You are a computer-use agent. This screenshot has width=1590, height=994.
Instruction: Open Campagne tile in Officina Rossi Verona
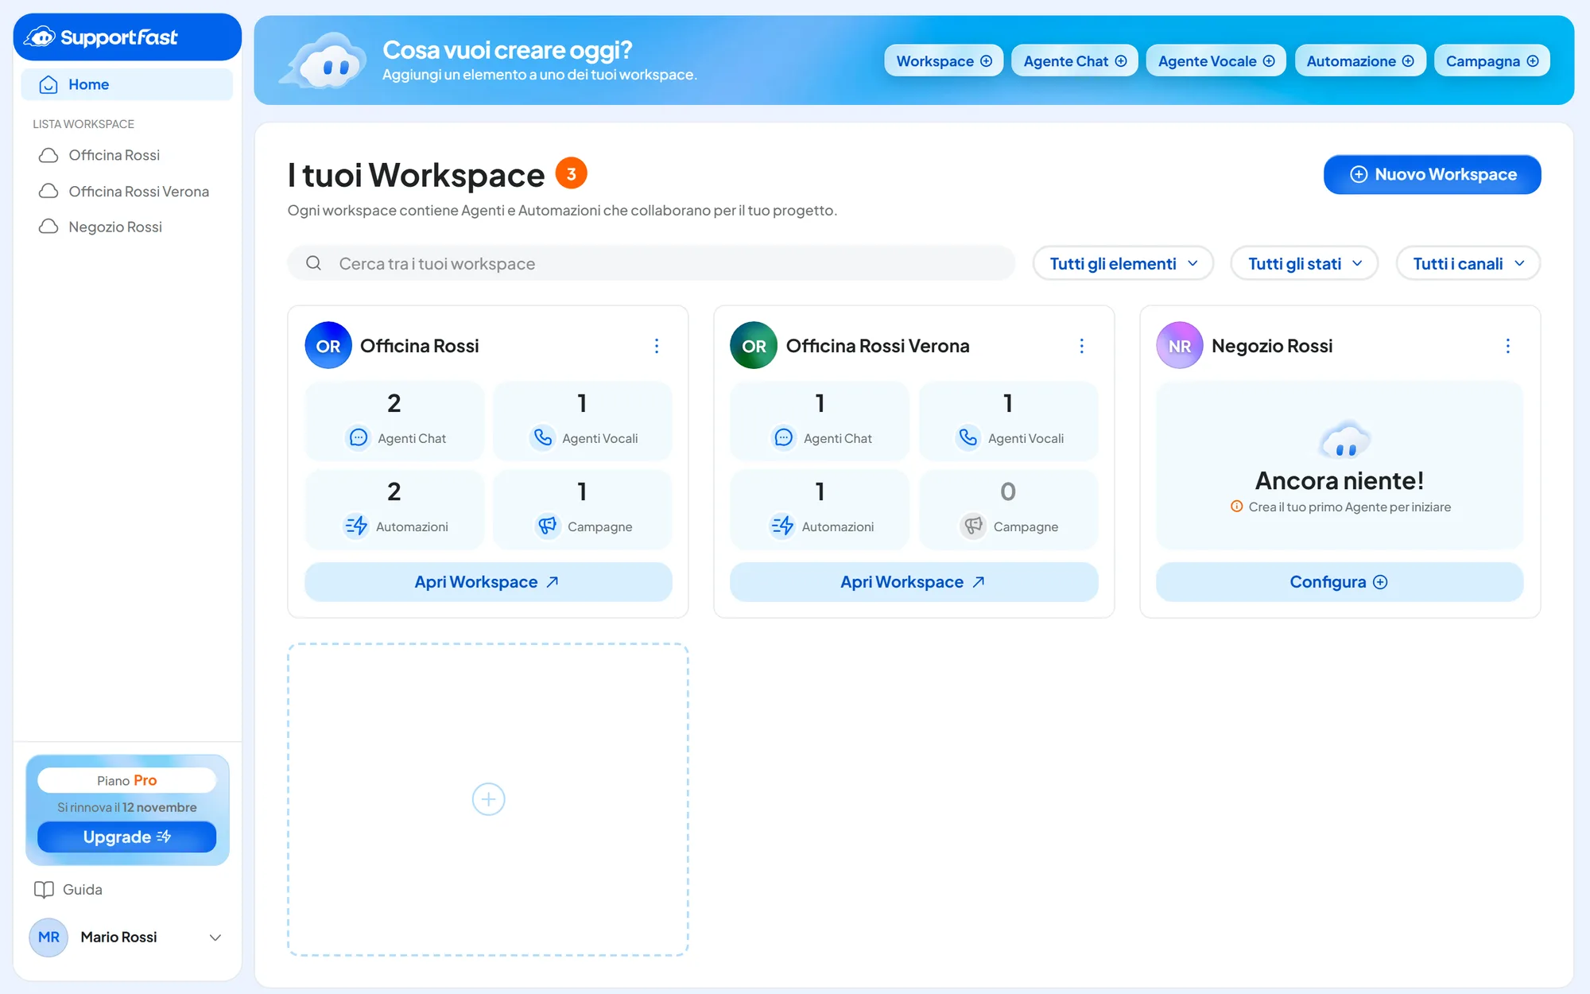1009,510
